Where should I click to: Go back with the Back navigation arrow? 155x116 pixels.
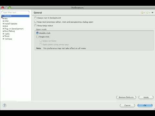pos(142,13)
